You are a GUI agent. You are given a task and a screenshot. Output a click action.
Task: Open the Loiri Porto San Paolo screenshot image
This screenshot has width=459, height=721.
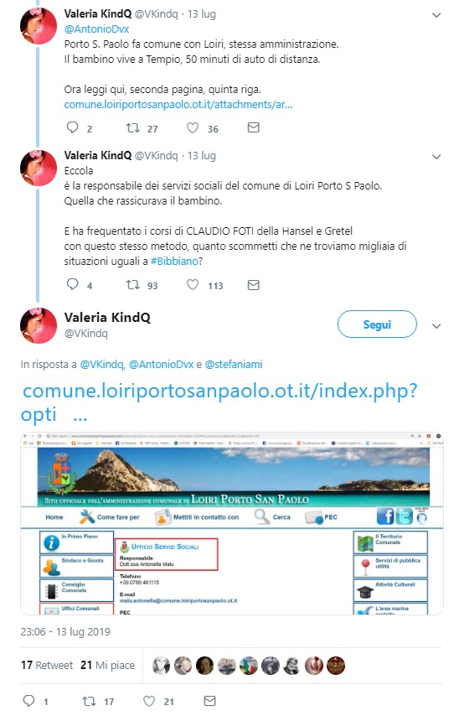tap(232, 523)
